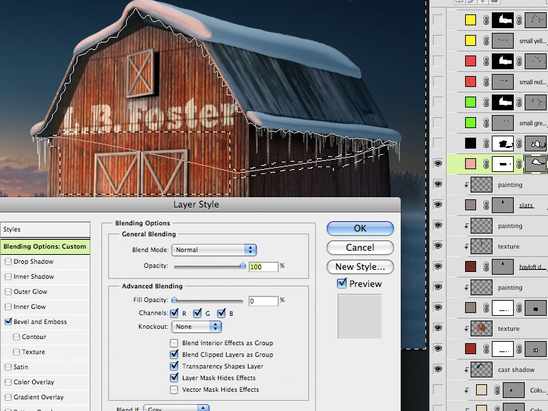Click the link icon on small red... layer
Image resolution: width=548 pixels, height=411 pixels.
(486, 82)
